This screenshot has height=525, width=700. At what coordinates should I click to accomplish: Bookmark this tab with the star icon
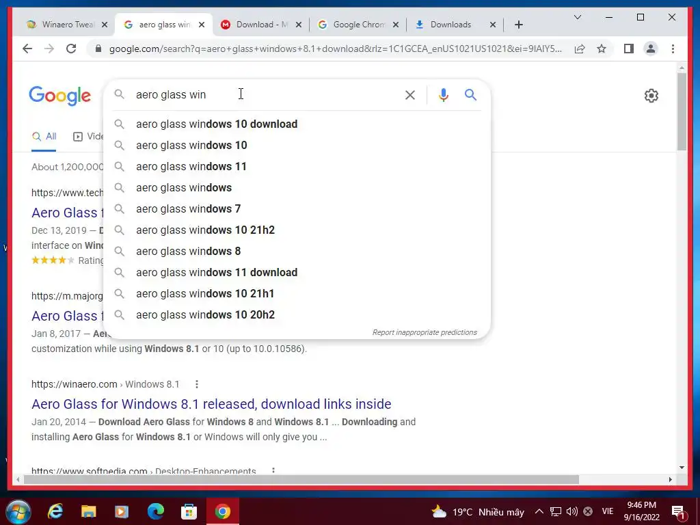pyautogui.click(x=602, y=49)
